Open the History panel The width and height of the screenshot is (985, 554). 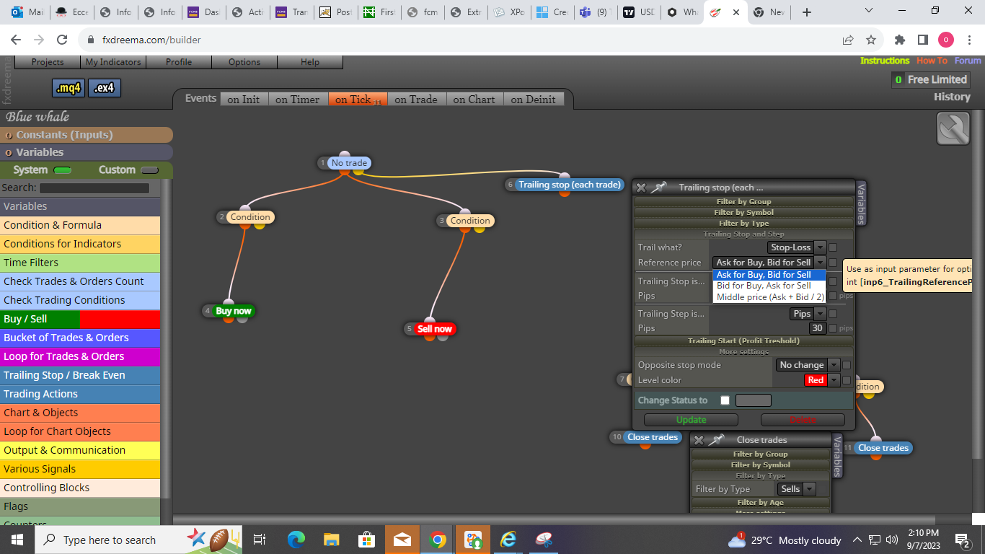pos(952,97)
